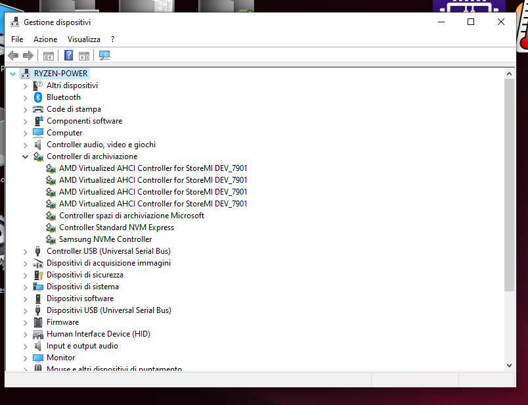Open the File menu
The image size is (528, 405).
(17, 39)
